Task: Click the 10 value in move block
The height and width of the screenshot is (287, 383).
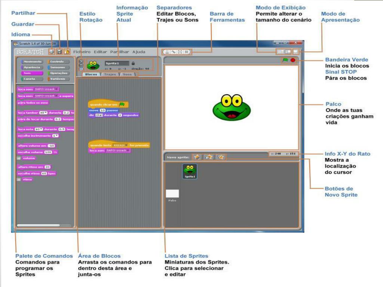Action: [x=102, y=110]
